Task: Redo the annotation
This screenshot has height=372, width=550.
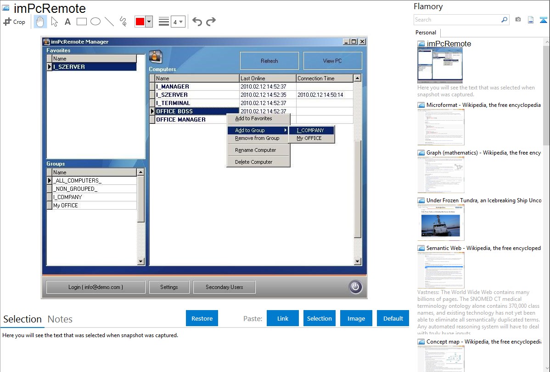Action: click(x=211, y=22)
